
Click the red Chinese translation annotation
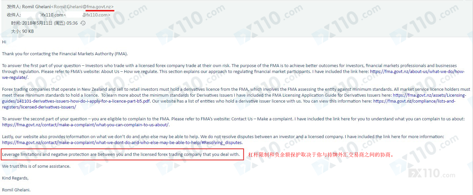(321, 155)
